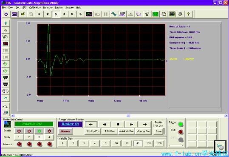Toggle the enable button for radar 4

click(x=49, y=131)
